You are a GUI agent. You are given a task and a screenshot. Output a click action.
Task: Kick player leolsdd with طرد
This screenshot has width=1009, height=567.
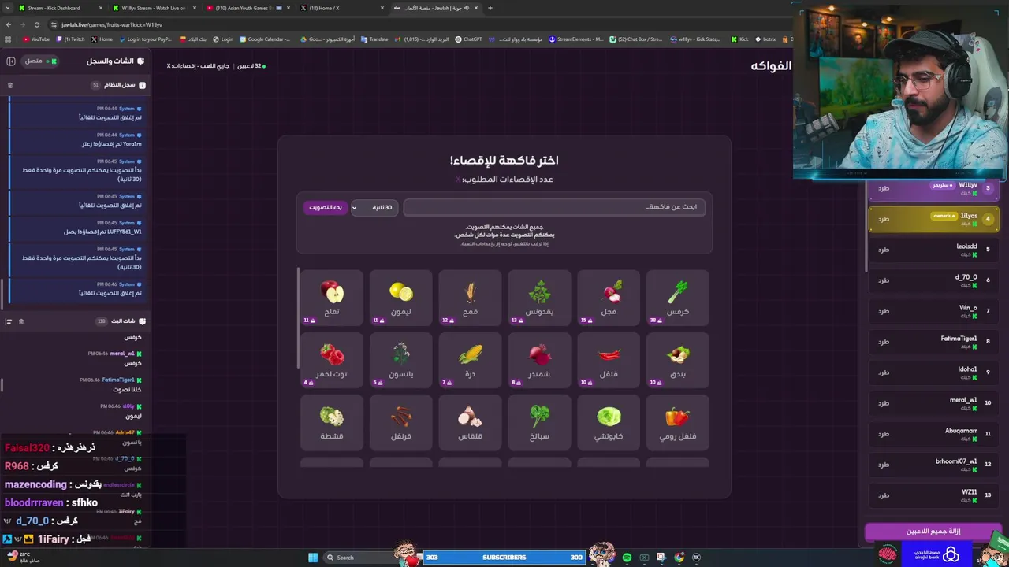pos(884,250)
